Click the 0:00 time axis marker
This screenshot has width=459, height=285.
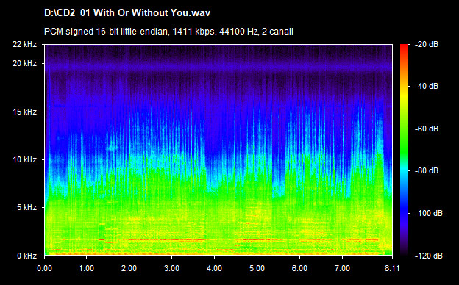click(x=44, y=268)
